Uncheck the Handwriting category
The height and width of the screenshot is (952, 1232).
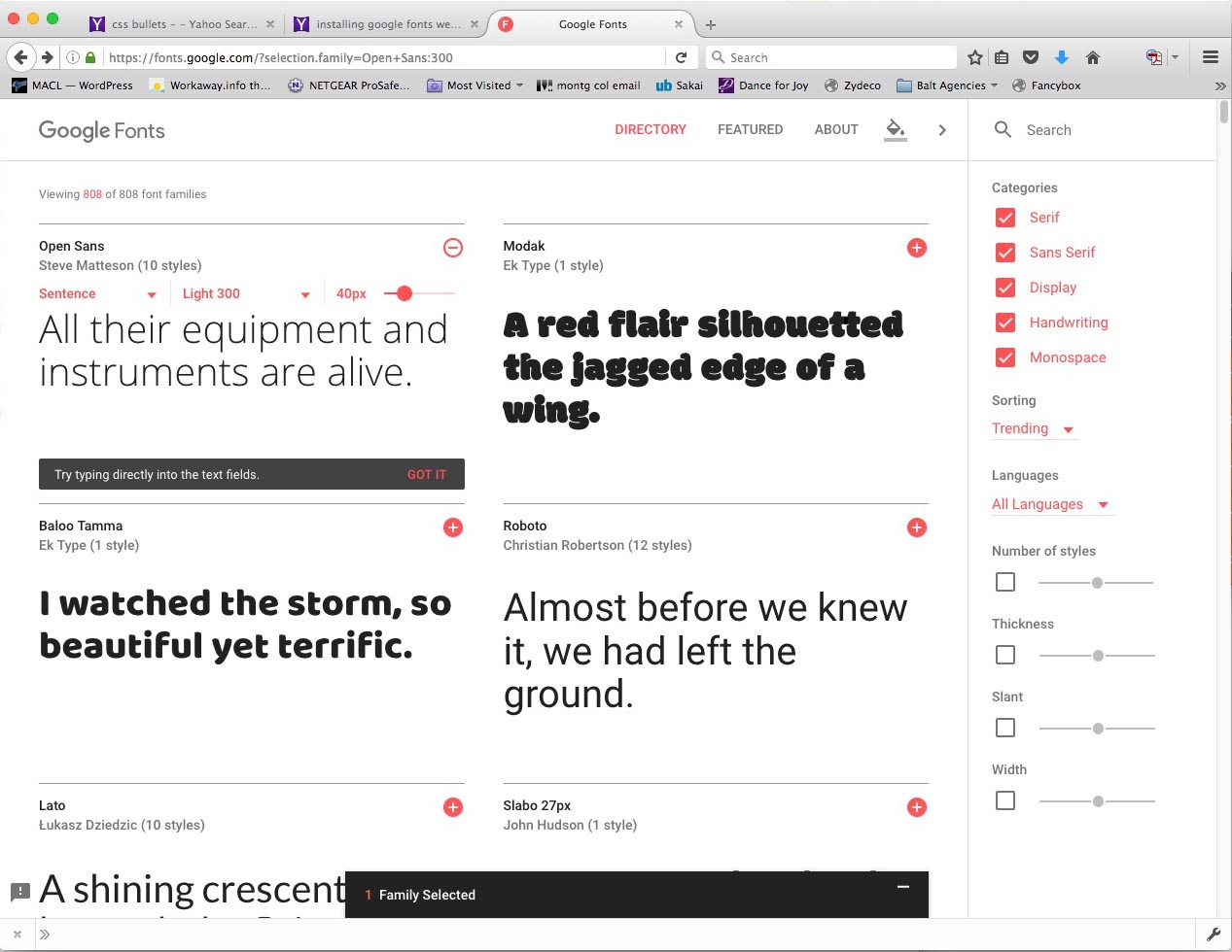pyautogui.click(x=1005, y=323)
